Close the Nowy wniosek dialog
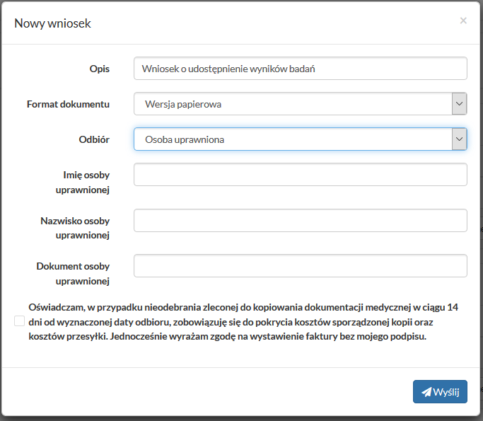The image size is (483, 421). 463,21
